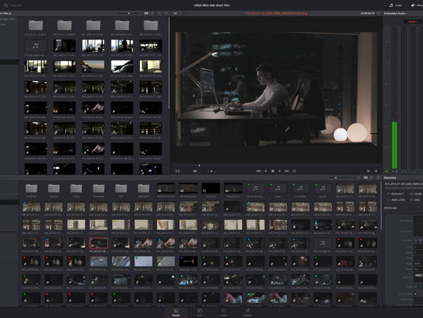Open the viewer mode dropdown below viewer
The height and width of the screenshot is (318, 423).
pyautogui.click(x=178, y=171)
